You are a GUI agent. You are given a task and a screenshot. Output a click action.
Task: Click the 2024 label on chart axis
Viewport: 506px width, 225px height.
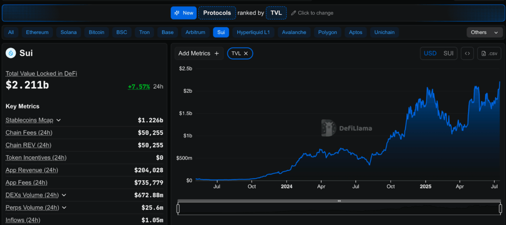[287, 187]
